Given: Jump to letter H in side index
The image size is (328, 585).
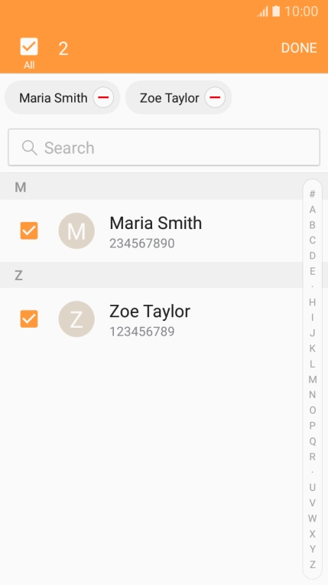Looking at the screenshot, I should click(313, 302).
